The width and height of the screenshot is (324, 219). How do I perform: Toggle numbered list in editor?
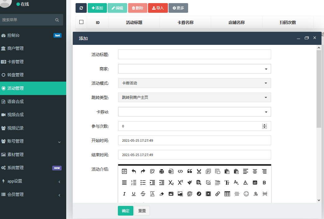tap(134, 183)
